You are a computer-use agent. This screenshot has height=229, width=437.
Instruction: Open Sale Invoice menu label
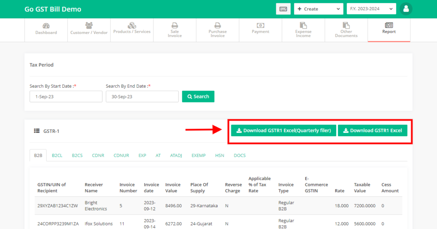click(175, 34)
